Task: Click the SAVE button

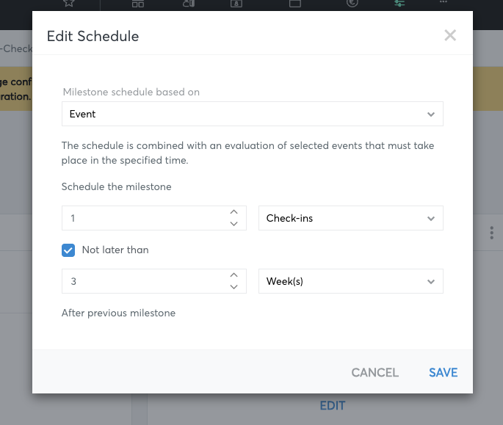Action: click(x=443, y=372)
